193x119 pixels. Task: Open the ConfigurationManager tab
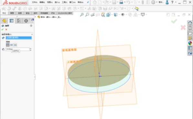[19, 21]
